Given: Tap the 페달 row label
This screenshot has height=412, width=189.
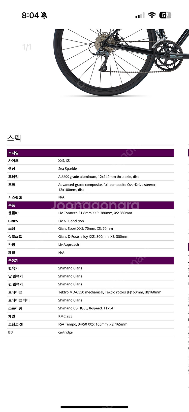Looking at the screenshot, I should 12,253.
